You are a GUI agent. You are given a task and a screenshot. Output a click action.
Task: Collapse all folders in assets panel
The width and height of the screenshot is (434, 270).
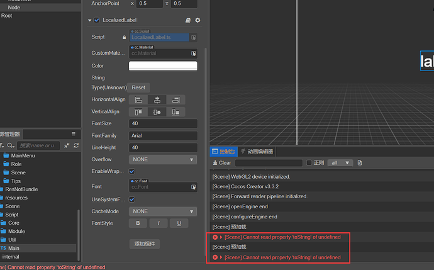coord(67,145)
